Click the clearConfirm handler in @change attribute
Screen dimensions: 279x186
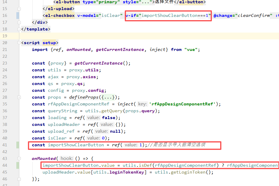pyautogui.click(x=253, y=16)
